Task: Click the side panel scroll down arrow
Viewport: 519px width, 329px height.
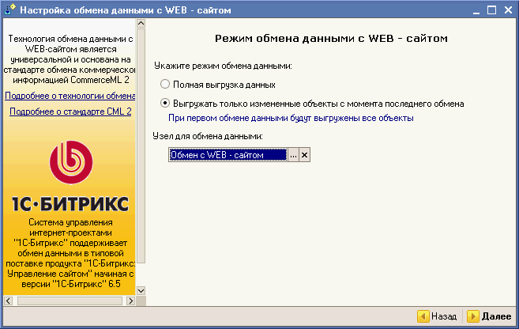Action: 141,290
